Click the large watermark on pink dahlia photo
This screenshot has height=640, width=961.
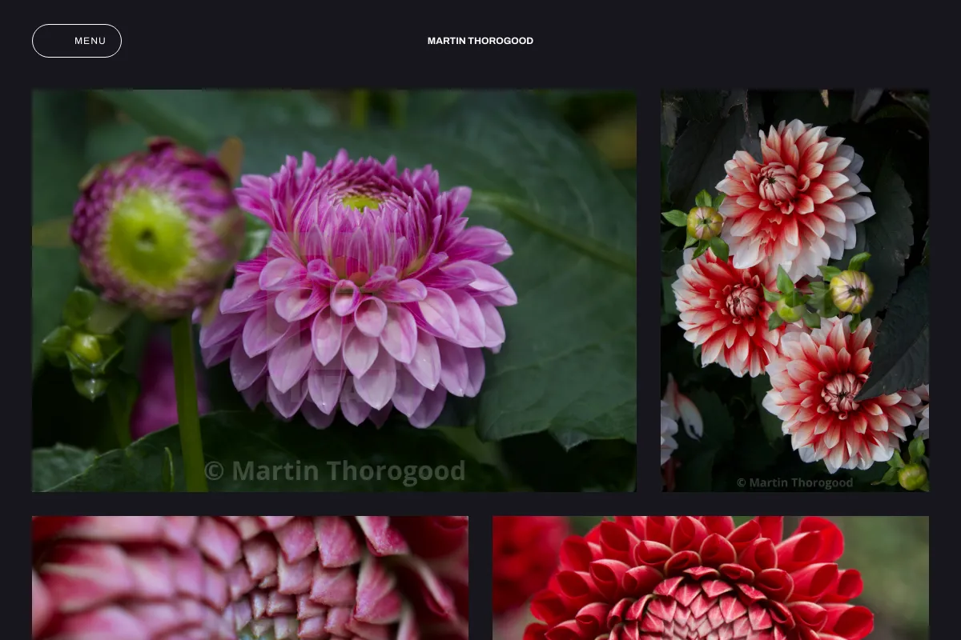click(x=335, y=471)
